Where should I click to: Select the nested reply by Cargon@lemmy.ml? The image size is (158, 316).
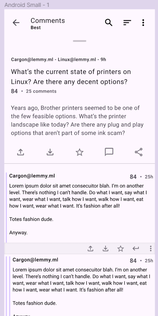coord(81,285)
